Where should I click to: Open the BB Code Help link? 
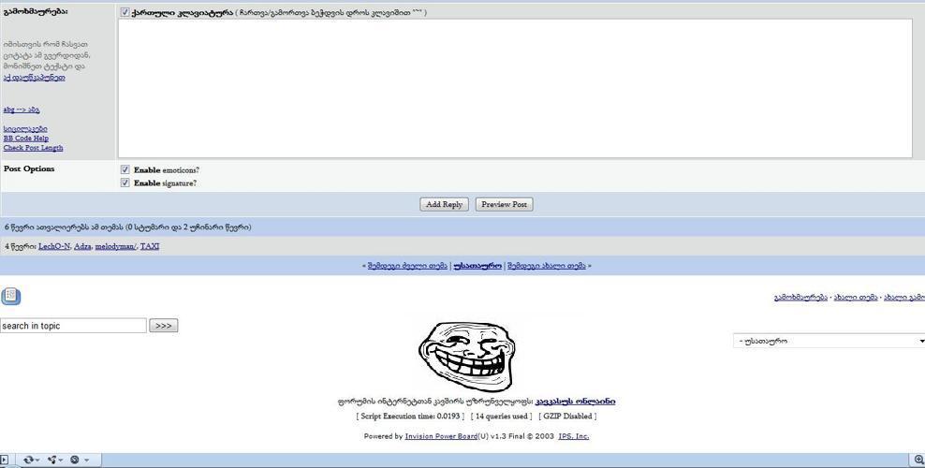click(x=26, y=138)
